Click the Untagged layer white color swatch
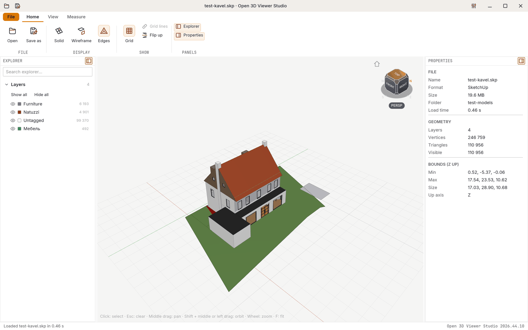 pos(19,121)
